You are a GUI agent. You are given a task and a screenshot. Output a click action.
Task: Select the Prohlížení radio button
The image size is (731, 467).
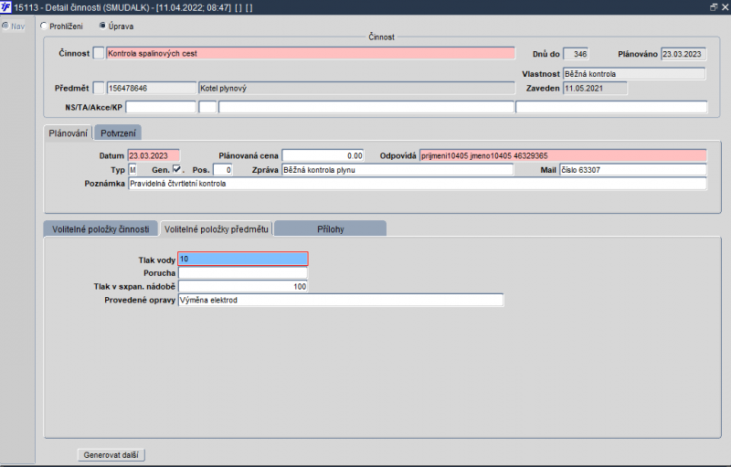(44, 27)
